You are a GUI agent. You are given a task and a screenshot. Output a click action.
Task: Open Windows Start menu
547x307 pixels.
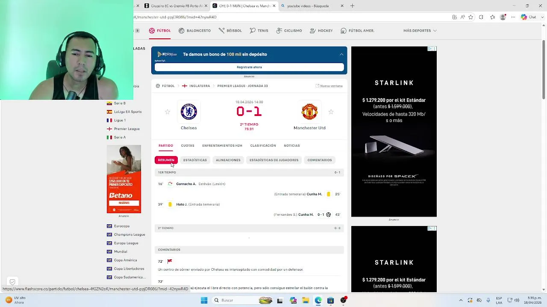204,301
